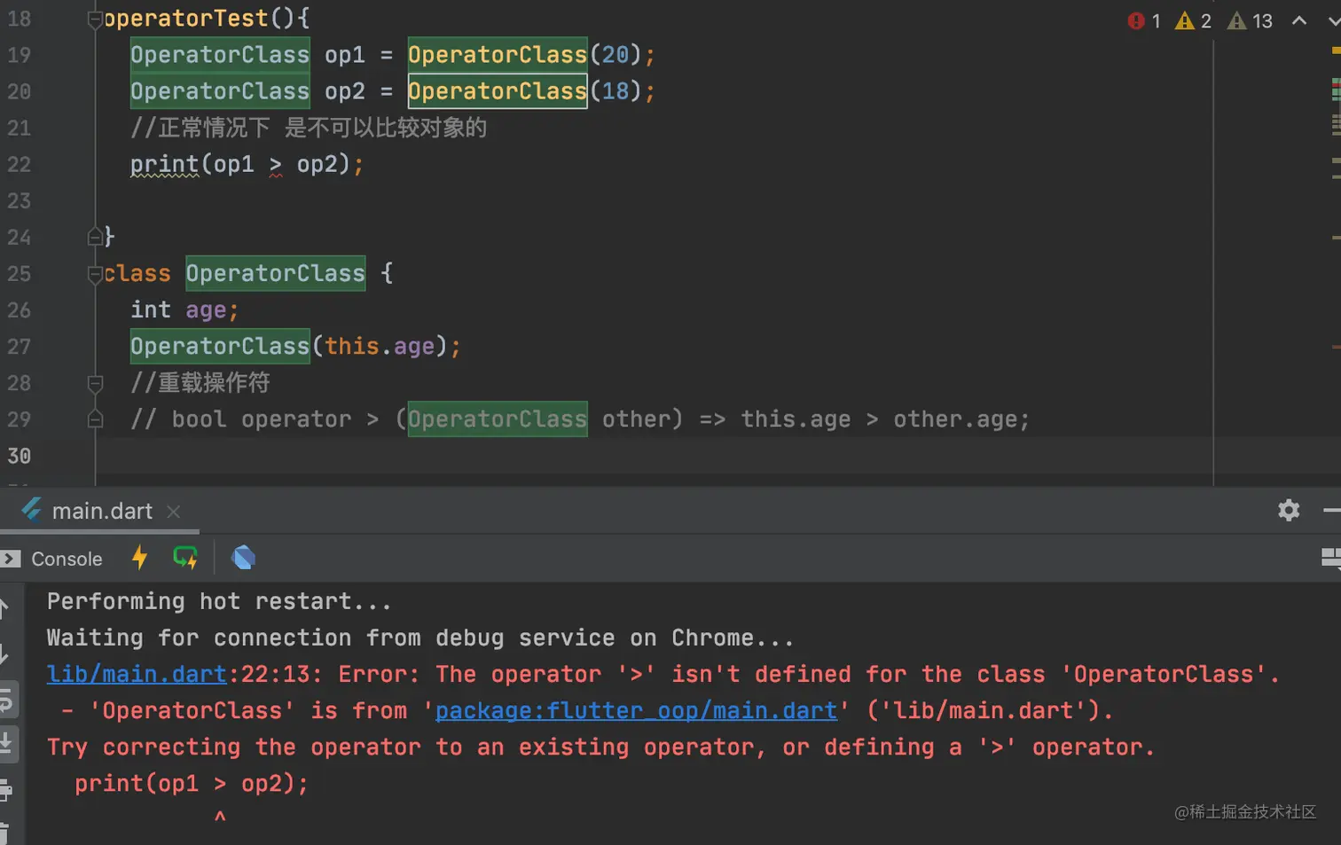Click the caret marker under console error
The height and width of the screenshot is (845, 1341).
(220, 816)
